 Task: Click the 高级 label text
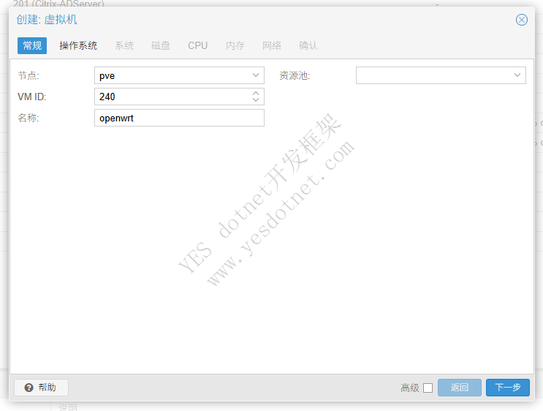tap(410, 388)
